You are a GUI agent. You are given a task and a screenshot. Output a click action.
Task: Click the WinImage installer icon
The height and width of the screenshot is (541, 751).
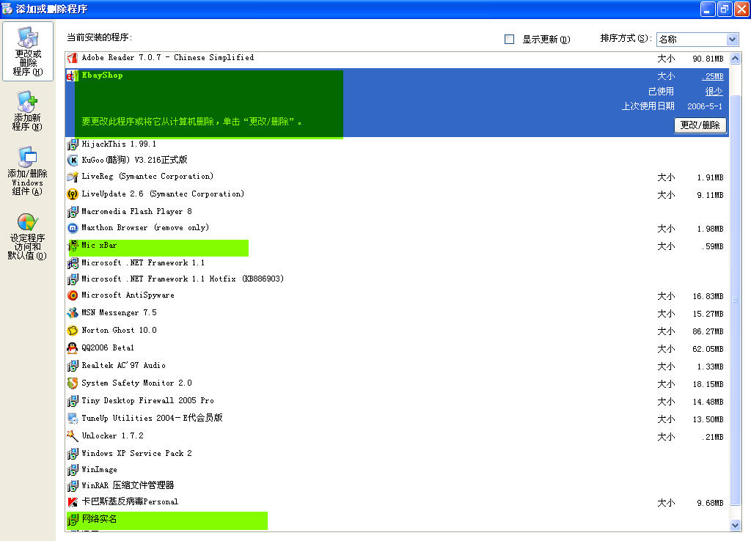pos(73,470)
